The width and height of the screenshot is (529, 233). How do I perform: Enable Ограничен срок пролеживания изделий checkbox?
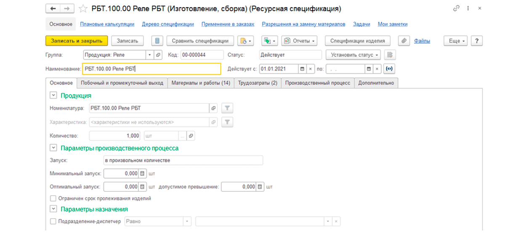(x=53, y=199)
